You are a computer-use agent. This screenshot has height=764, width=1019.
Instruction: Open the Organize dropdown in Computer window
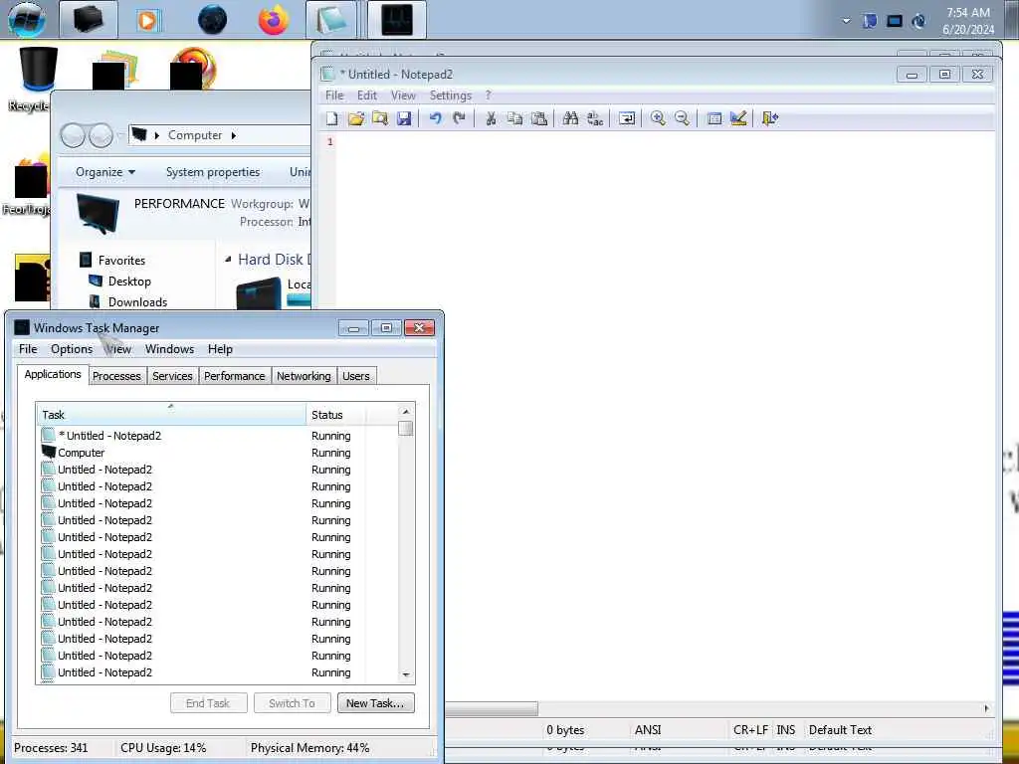(x=105, y=172)
